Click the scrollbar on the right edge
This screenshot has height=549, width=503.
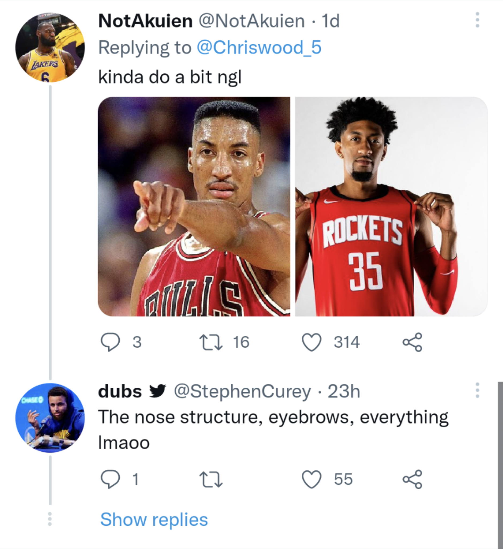[x=500, y=463]
